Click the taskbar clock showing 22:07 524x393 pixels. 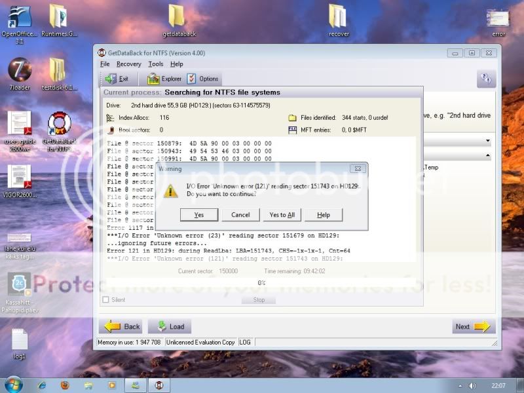[498, 386]
